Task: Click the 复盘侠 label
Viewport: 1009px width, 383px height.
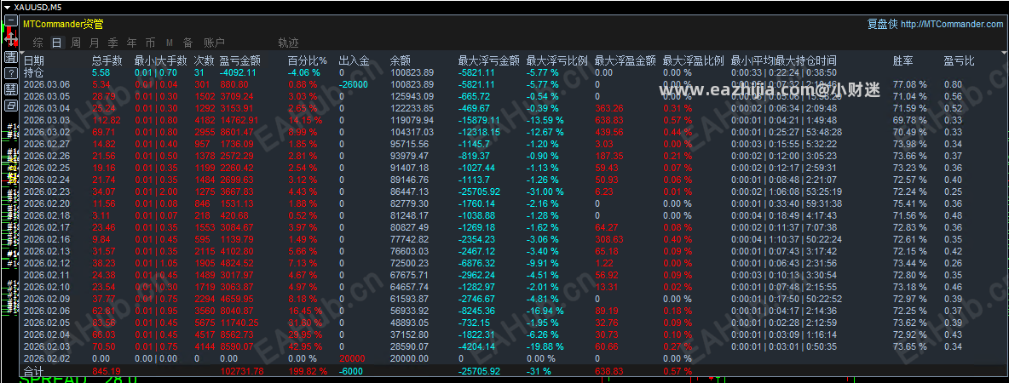Action: 882,25
